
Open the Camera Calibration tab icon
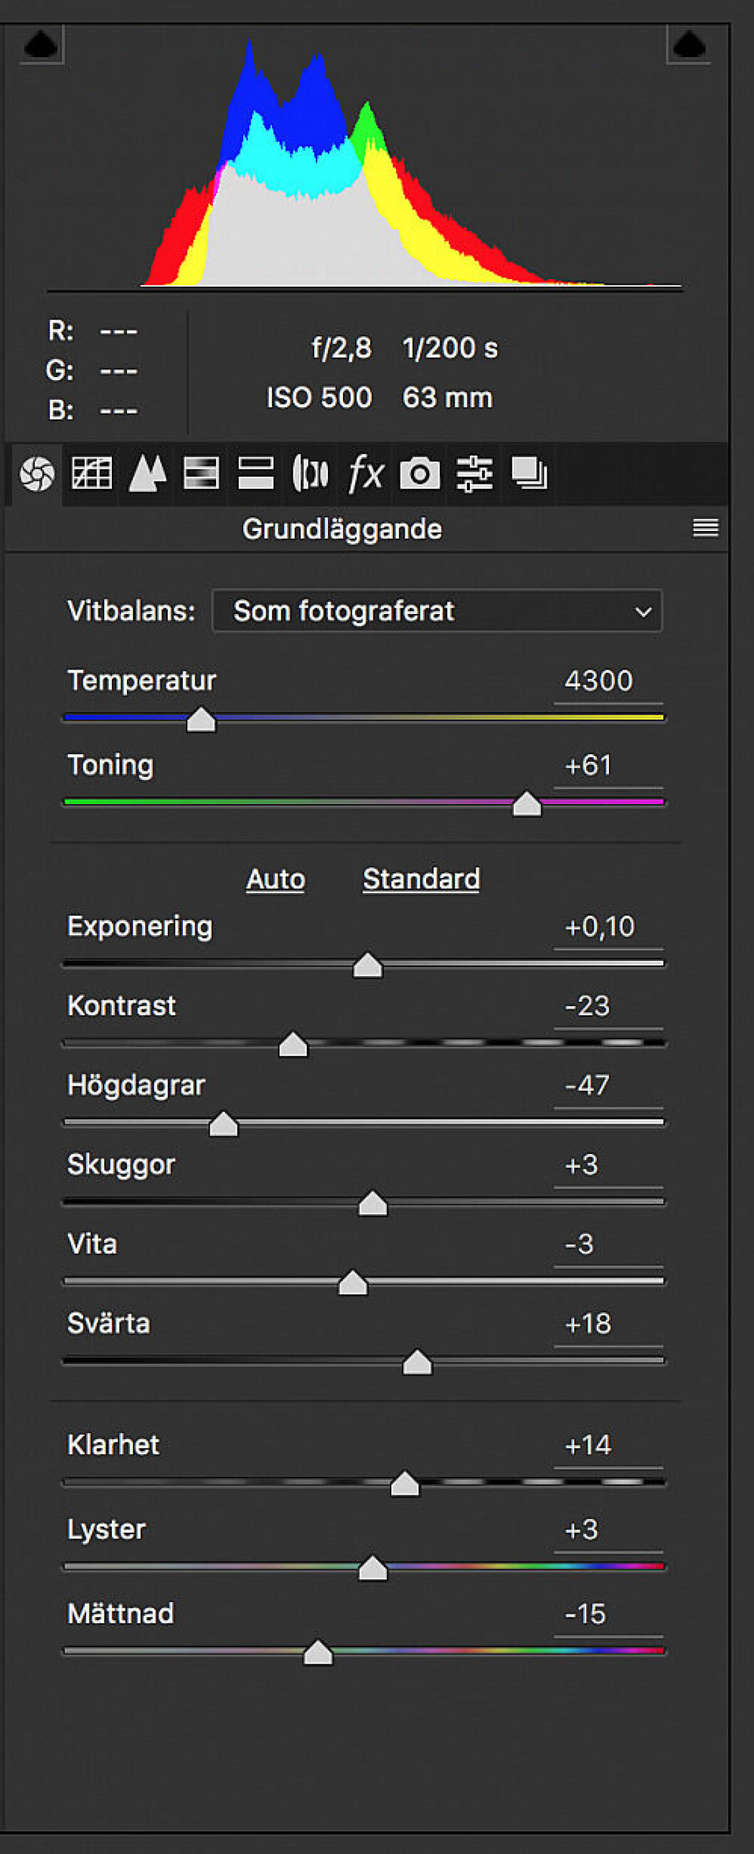pyautogui.click(x=420, y=474)
